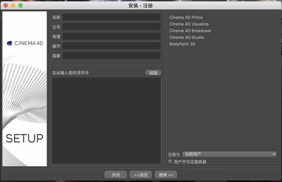Select the 城市 city input field
This screenshot has width=282, height=182.
pos(112,46)
